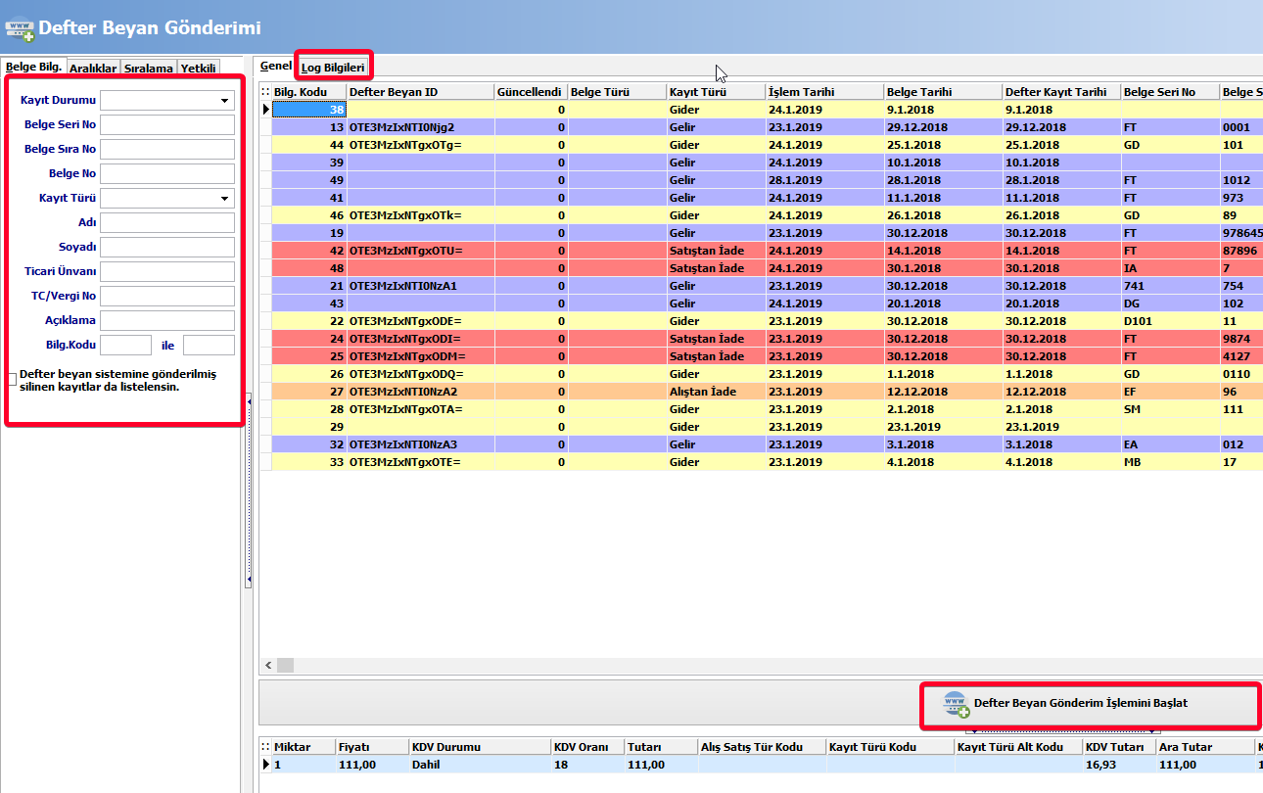
Task: Click the Defter Kayıt Tarihi column header
Action: tap(1061, 92)
